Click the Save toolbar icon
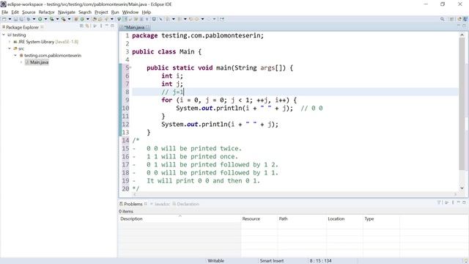The height and width of the screenshot is (264, 469). (15, 19)
